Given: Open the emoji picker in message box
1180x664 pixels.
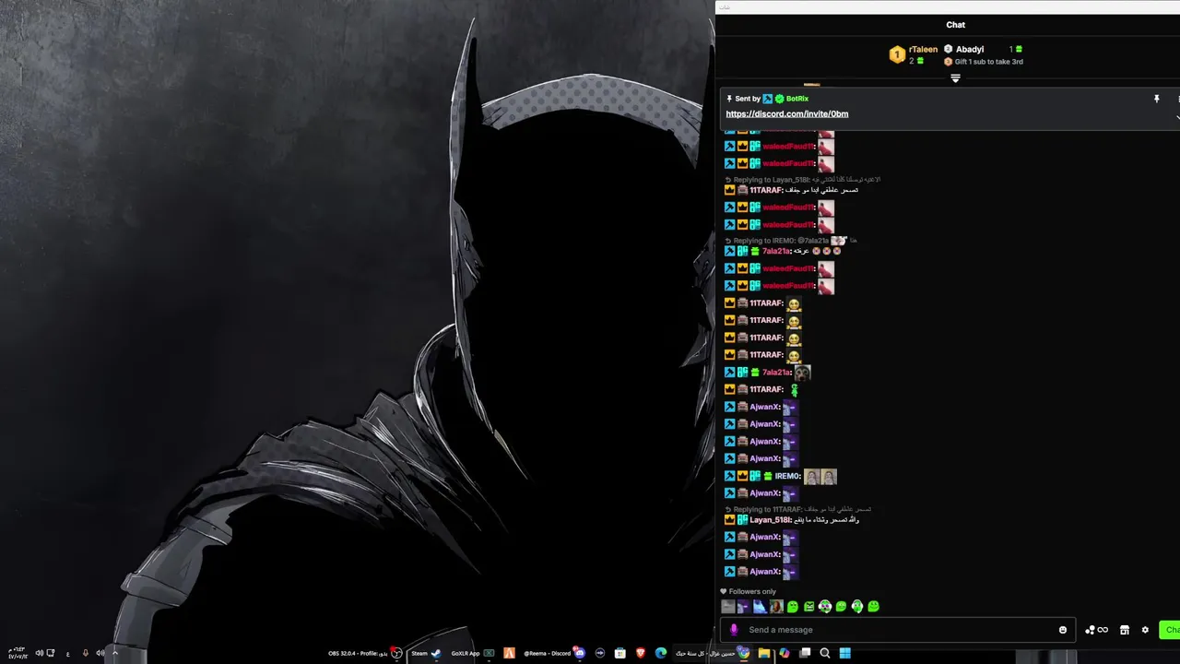Looking at the screenshot, I should 1063,630.
